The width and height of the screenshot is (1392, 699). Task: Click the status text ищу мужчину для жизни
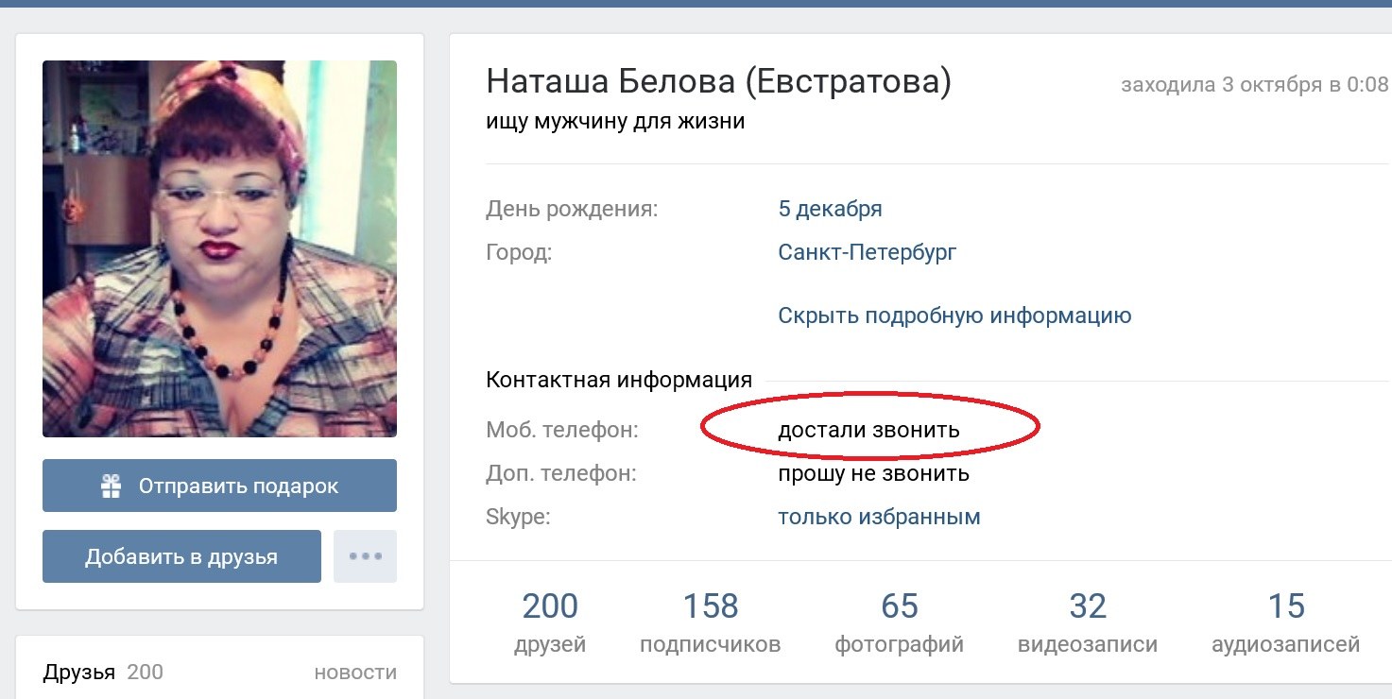pos(615,122)
